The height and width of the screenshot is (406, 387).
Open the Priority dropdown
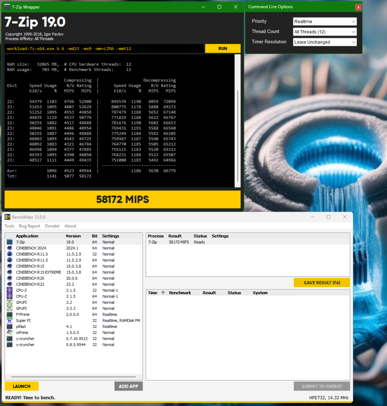[x=324, y=21]
